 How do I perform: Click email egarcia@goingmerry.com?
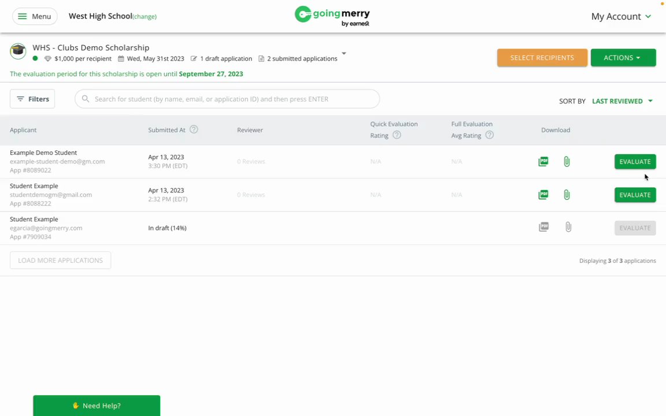point(46,228)
